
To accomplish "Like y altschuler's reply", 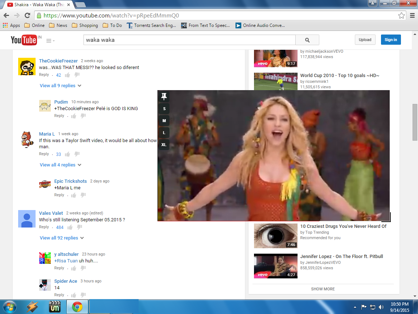I will [74, 268].
